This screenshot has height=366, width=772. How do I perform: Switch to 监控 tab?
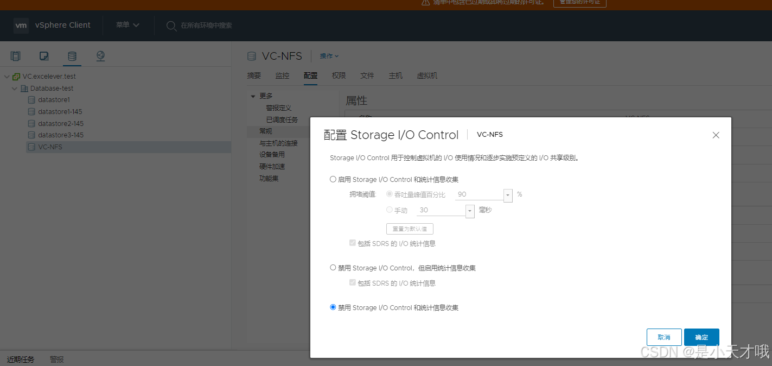click(x=282, y=76)
